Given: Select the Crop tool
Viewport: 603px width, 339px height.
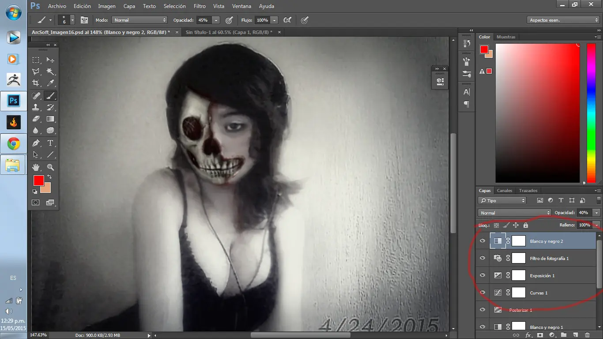Looking at the screenshot, I should point(36,83).
